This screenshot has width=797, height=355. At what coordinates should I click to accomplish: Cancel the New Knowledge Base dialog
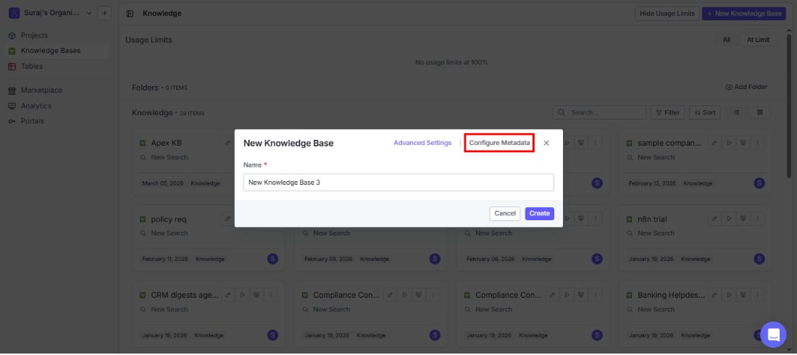(x=505, y=214)
